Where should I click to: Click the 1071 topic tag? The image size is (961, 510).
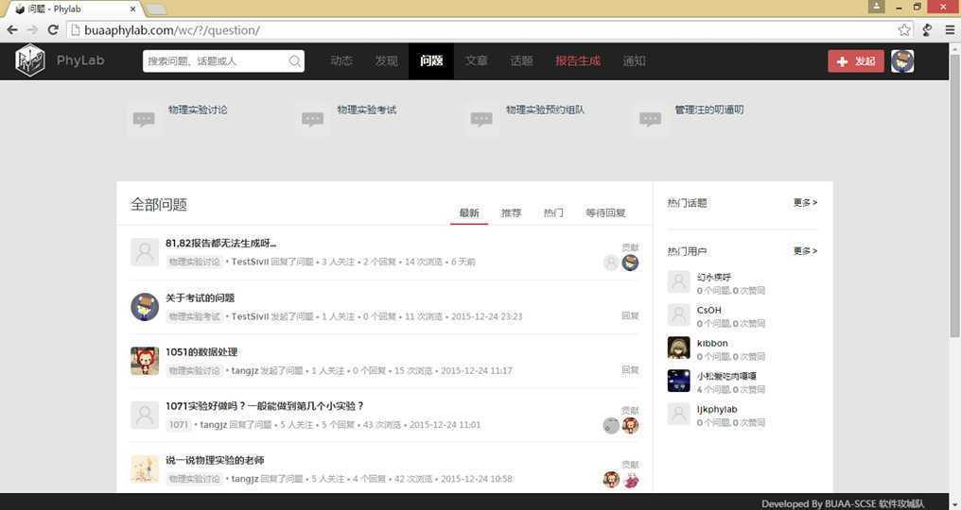coord(179,425)
